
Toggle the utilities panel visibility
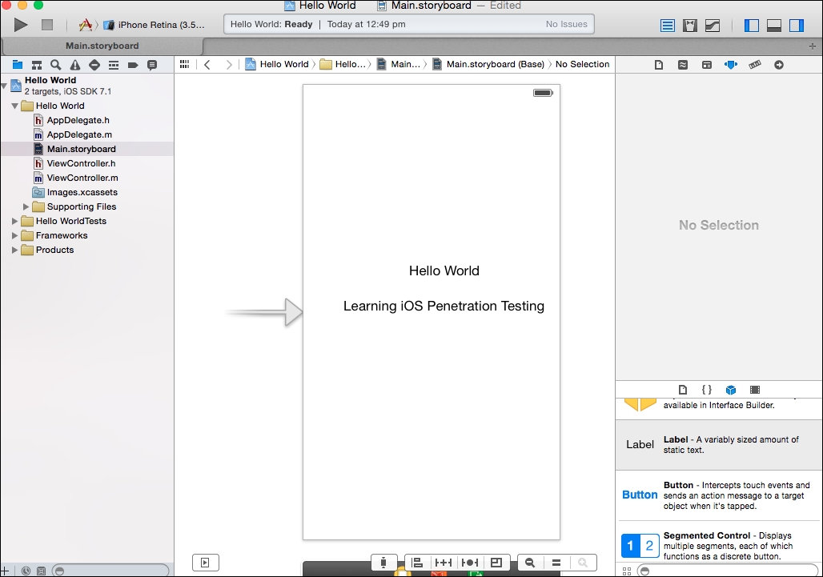coord(796,25)
